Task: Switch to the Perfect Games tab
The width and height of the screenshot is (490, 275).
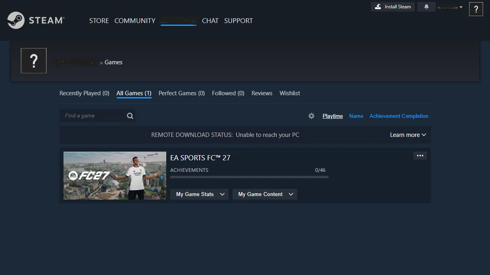Action: coord(182,93)
